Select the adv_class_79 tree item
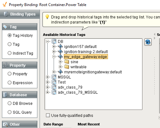The width and height of the screenshot is (160, 128). tap(70, 87)
